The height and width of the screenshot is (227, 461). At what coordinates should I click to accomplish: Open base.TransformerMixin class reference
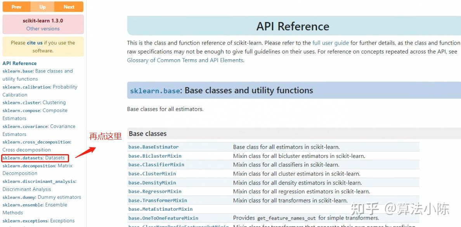[x=158, y=200]
